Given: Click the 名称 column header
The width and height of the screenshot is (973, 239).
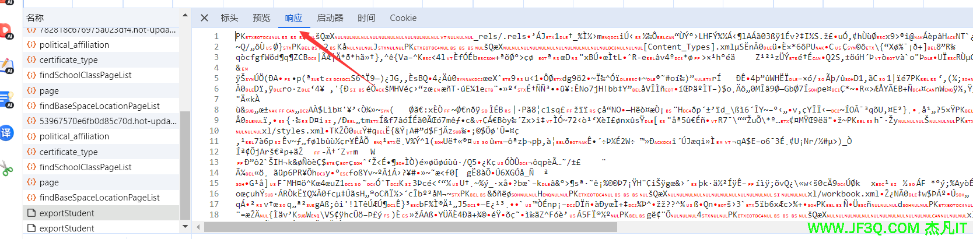Looking at the screenshot, I should 35,17.
